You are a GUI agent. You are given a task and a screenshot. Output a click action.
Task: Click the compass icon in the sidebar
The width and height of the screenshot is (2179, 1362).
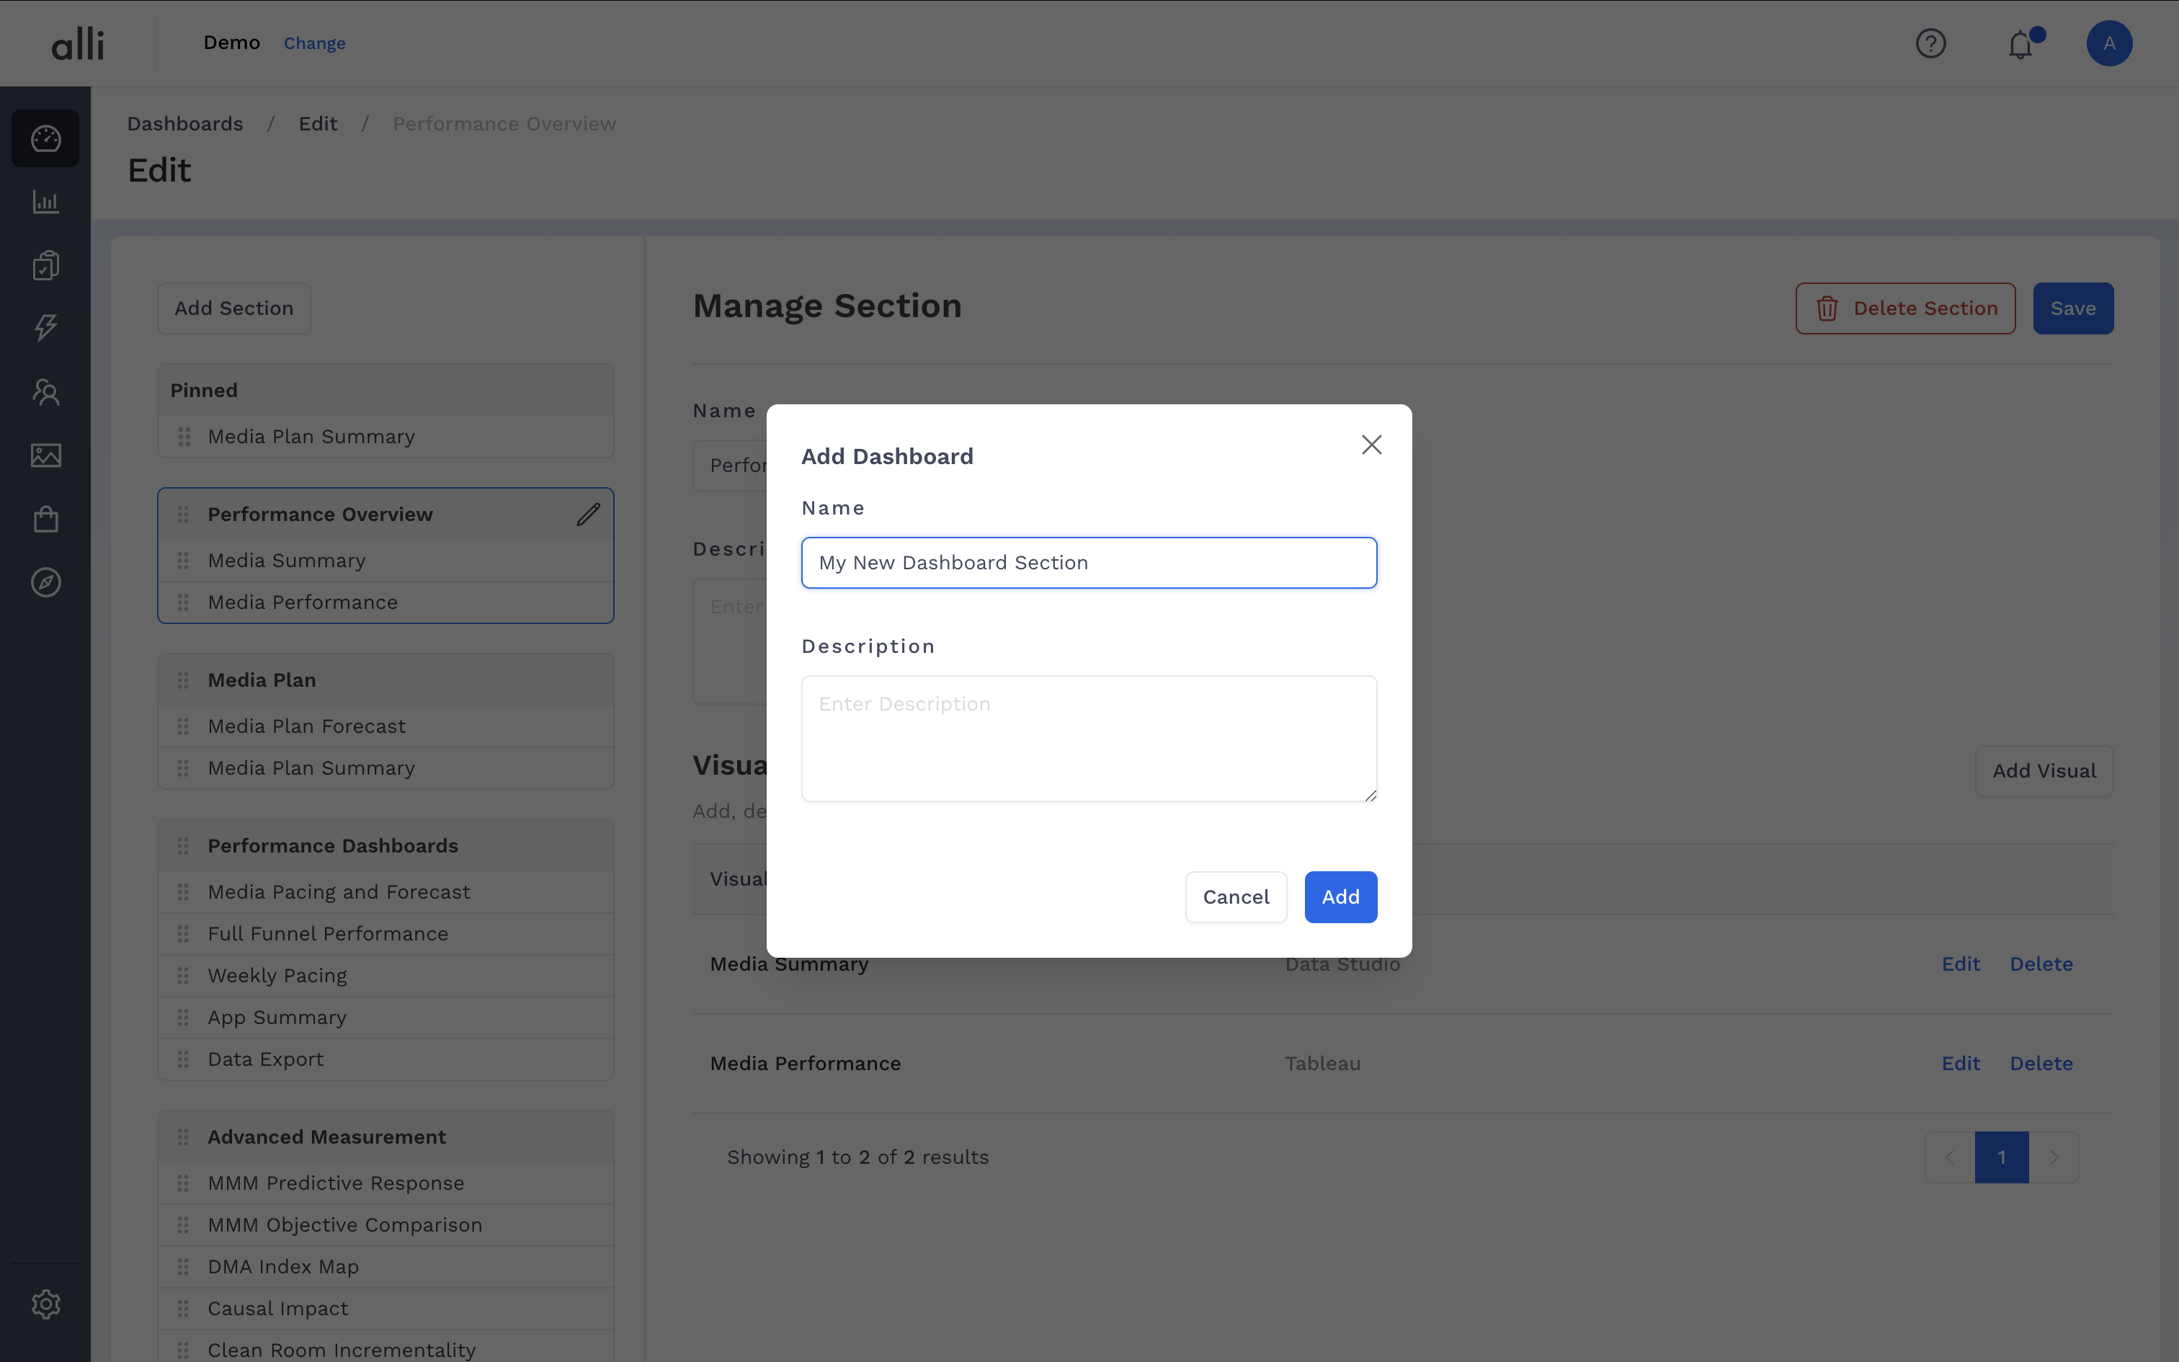45,583
